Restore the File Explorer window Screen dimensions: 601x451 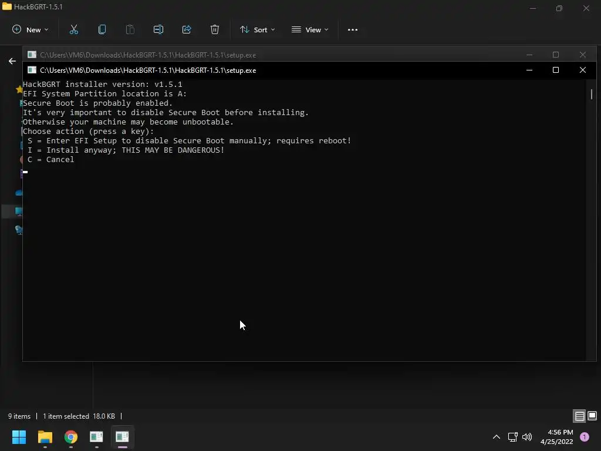pos(559,8)
